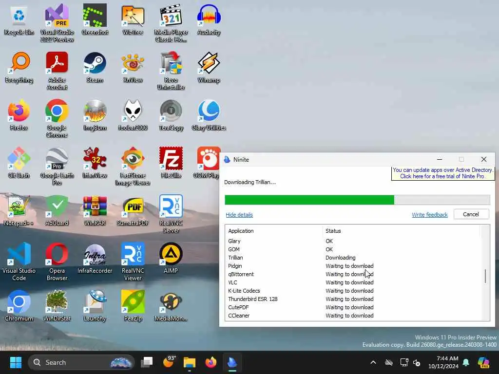Image resolution: width=499 pixels, height=374 pixels.
Task: Select the ImgBurn desktop icon
Action: pos(95,115)
